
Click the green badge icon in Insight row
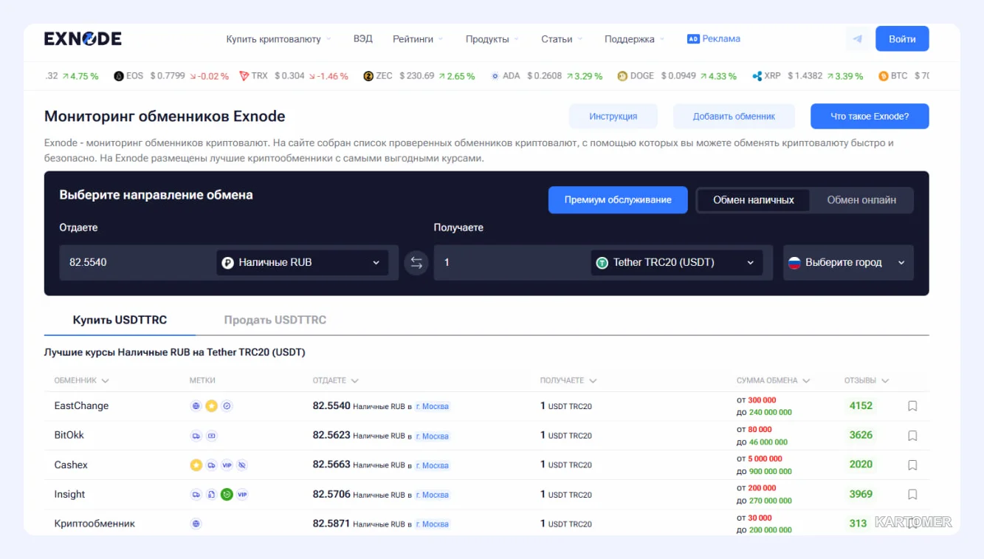pyautogui.click(x=227, y=494)
